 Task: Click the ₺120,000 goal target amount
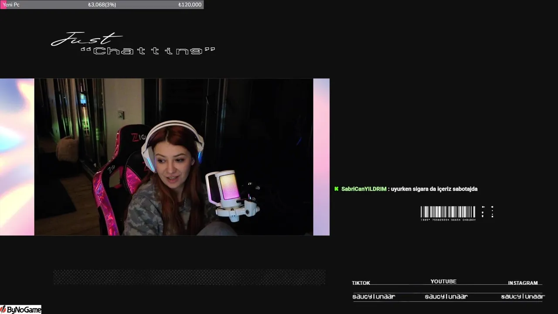click(190, 4)
